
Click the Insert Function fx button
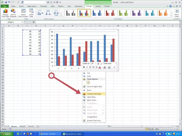click(33, 22)
